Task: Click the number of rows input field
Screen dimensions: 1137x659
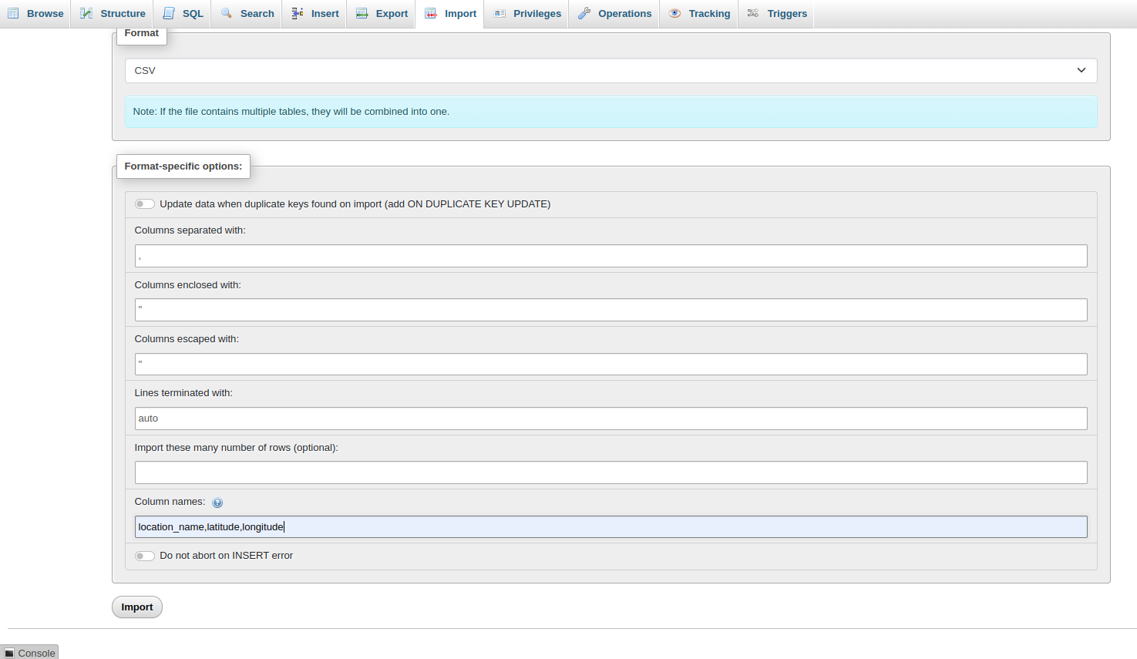Action: click(611, 472)
